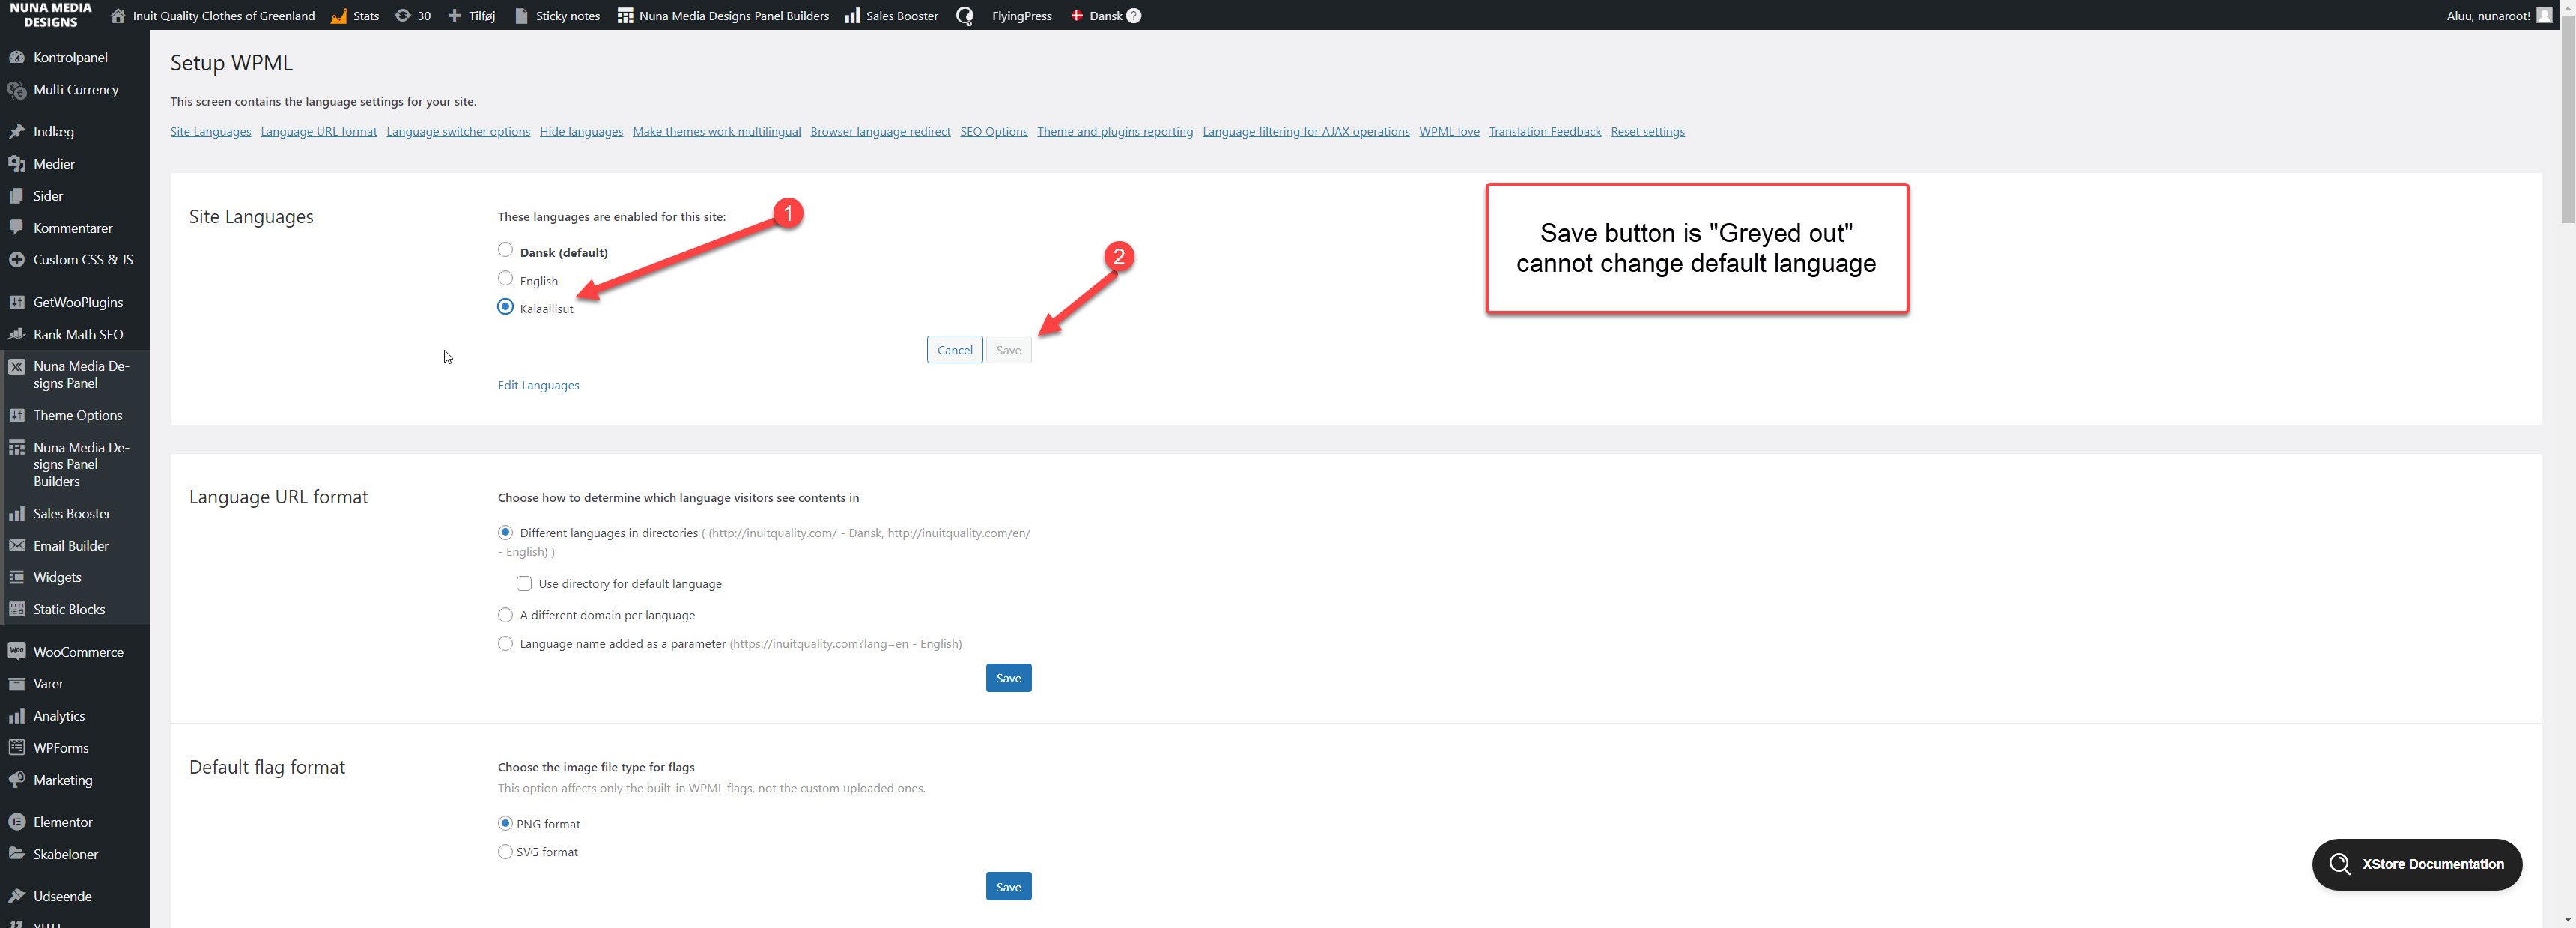Open the Theme Options sidebar icon
Viewport: 2576px width, 928px height.
click(x=17, y=415)
